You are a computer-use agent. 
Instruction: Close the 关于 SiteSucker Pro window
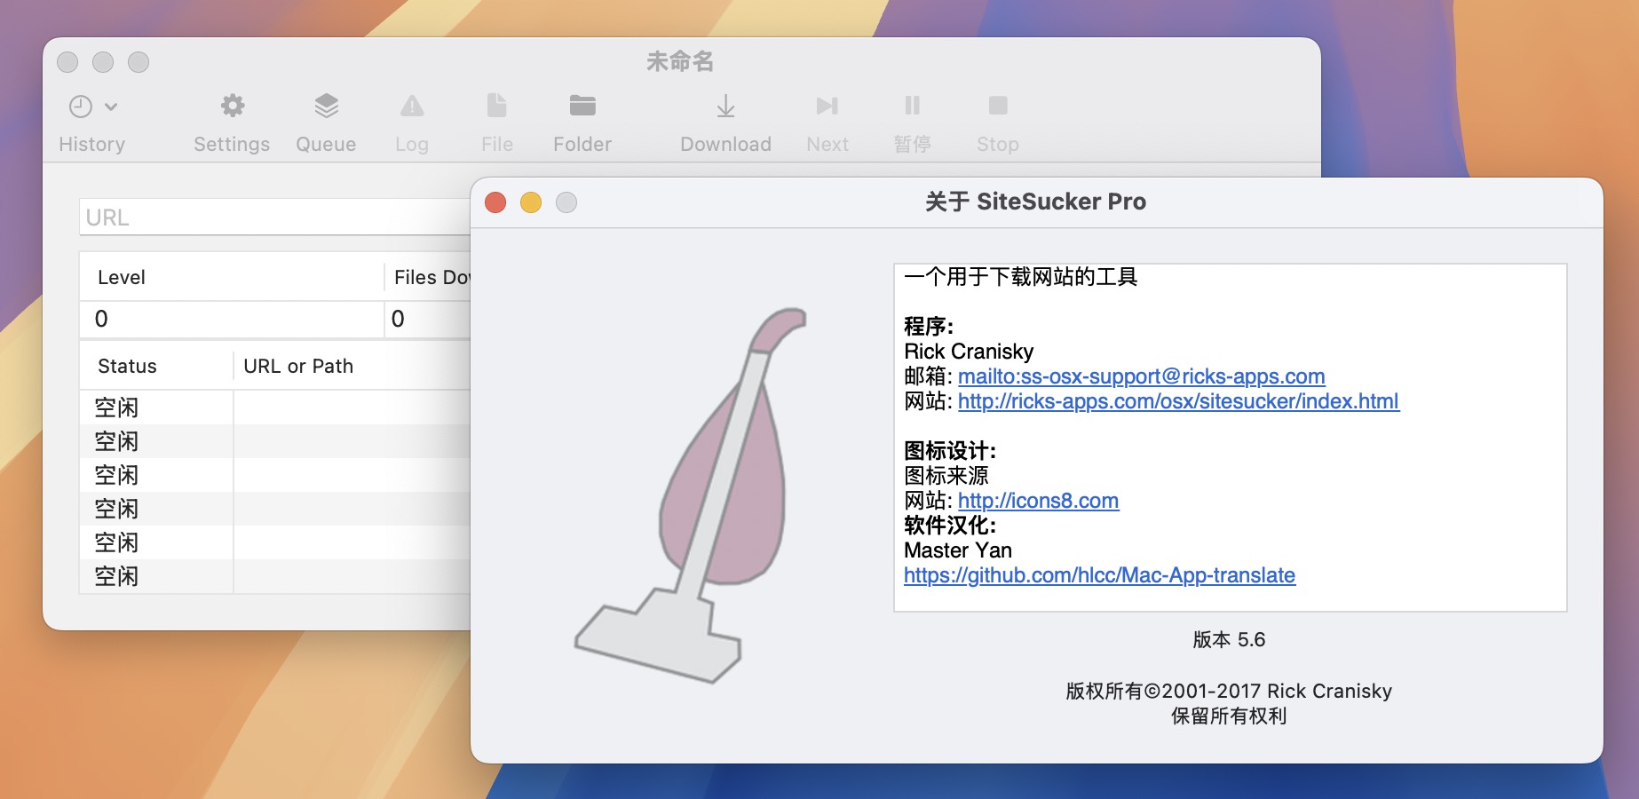495,202
